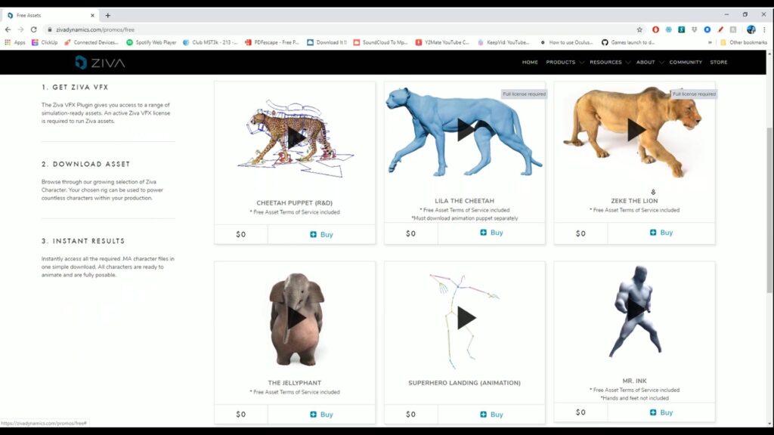The height and width of the screenshot is (435, 774).
Task: Open PDFescape bookmark
Action: (272, 42)
